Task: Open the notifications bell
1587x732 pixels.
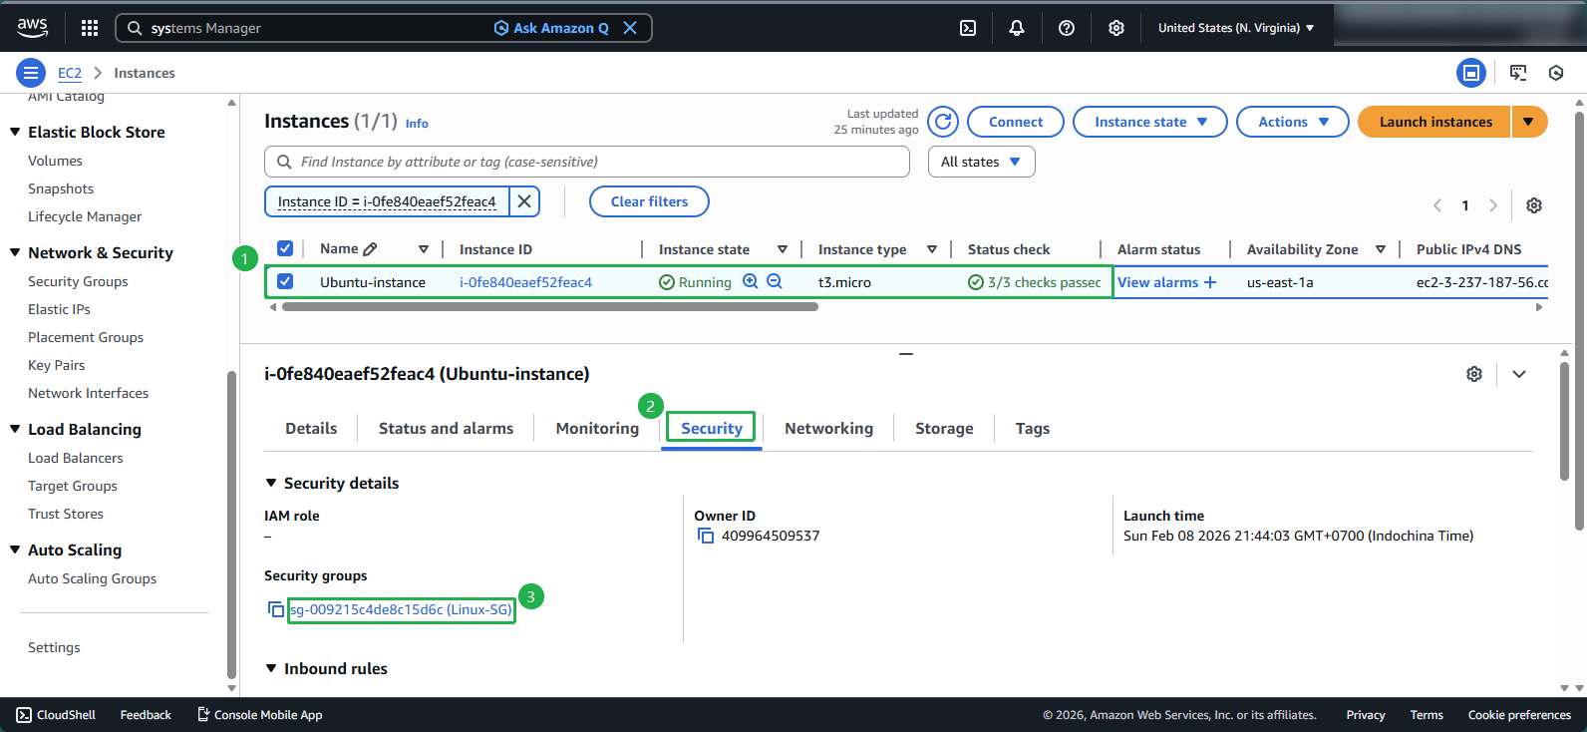Action: (1017, 28)
